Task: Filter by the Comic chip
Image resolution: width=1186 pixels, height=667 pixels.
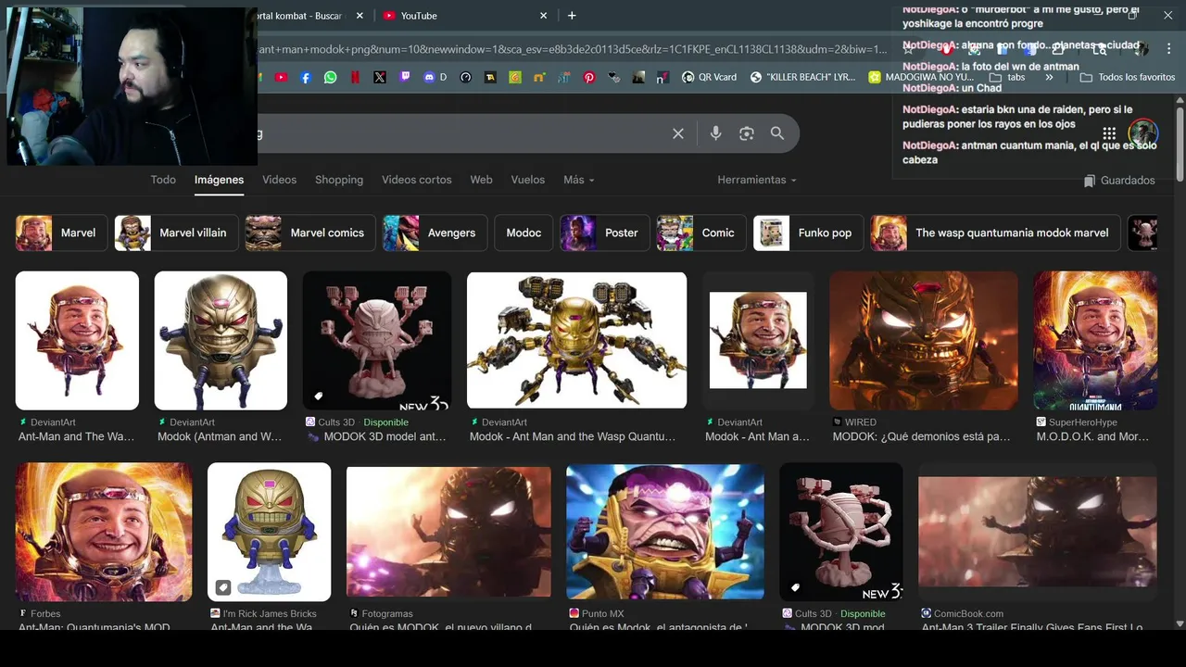Action: (x=701, y=233)
